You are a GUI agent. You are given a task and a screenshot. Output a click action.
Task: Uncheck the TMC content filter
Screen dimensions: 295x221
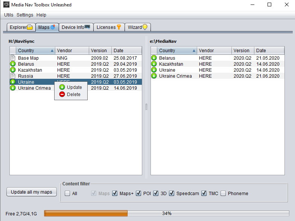pyautogui.click(x=204, y=193)
